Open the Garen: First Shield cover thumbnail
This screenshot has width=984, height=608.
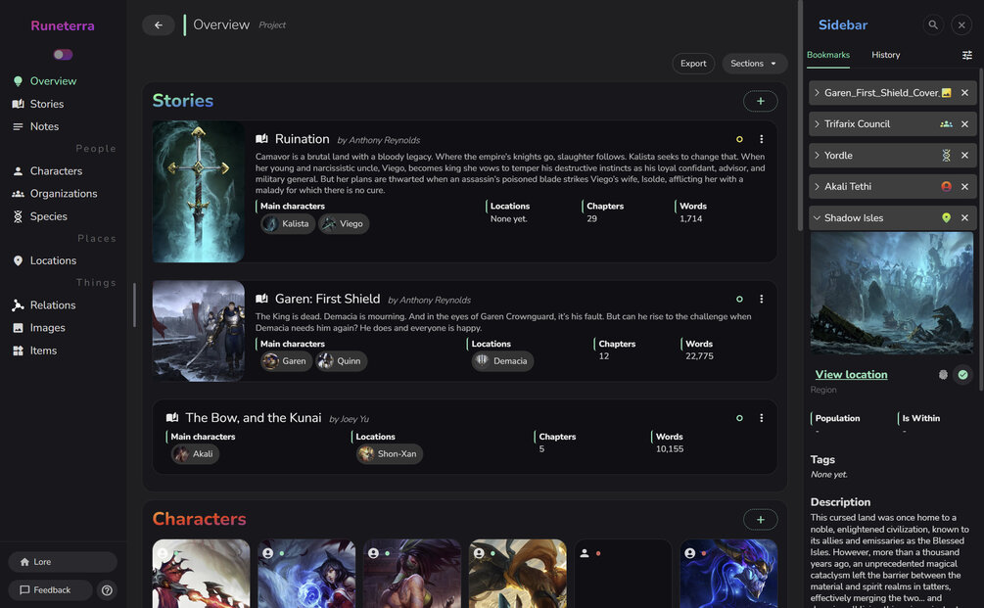tap(199, 331)
